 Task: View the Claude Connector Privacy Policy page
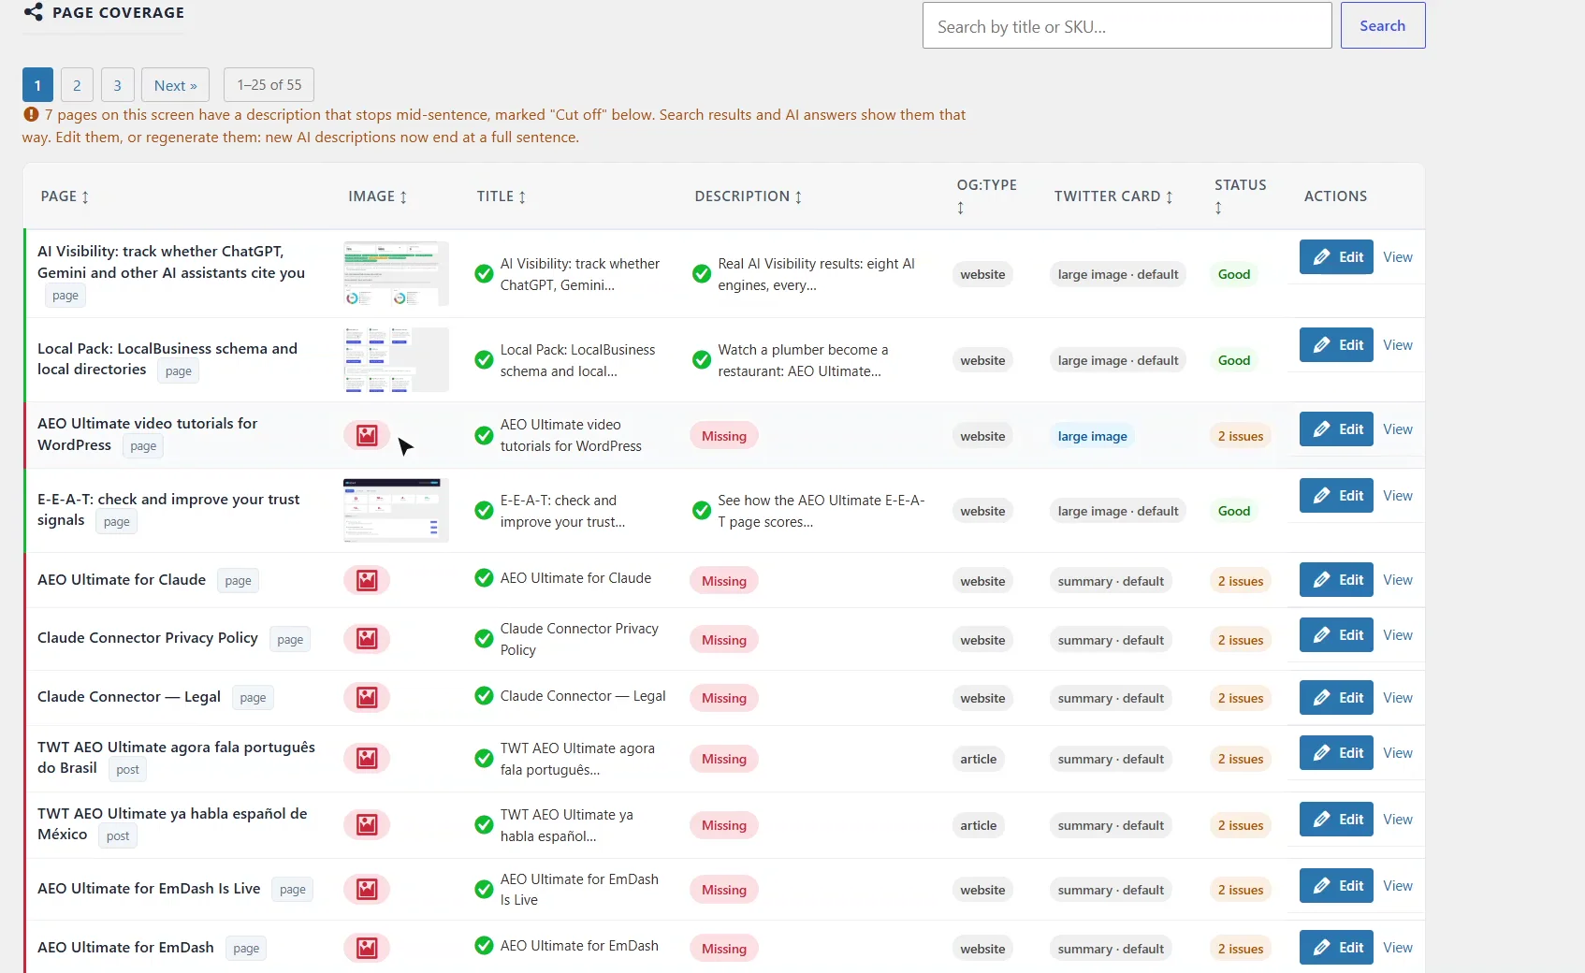tap(1398, 635)
